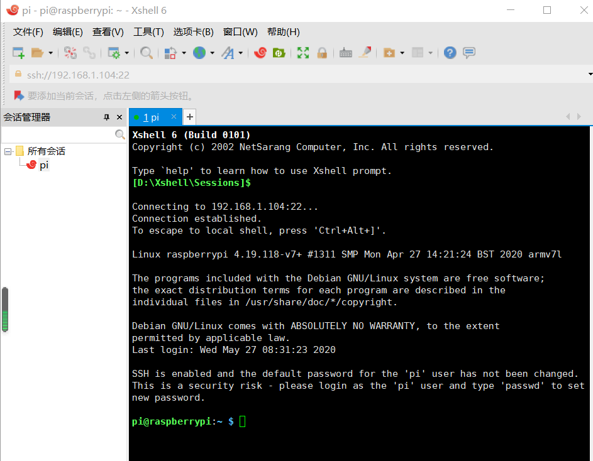This screenshot has height=461, width=593.
Task: Open the 帮助(H) menu
Action: [x=283, y=32]
